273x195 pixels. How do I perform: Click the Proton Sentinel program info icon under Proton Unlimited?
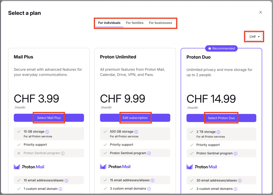click(x=149, y=153)
